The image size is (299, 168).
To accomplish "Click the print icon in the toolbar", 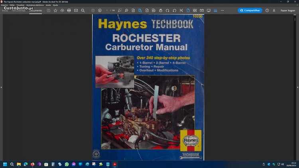I will 69,10.
